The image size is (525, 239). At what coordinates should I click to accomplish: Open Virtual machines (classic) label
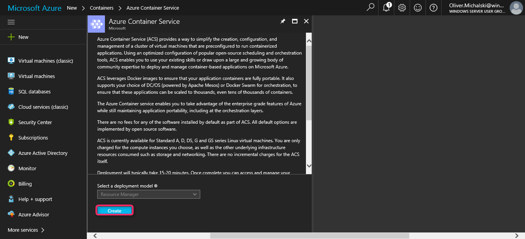point(46,61)
